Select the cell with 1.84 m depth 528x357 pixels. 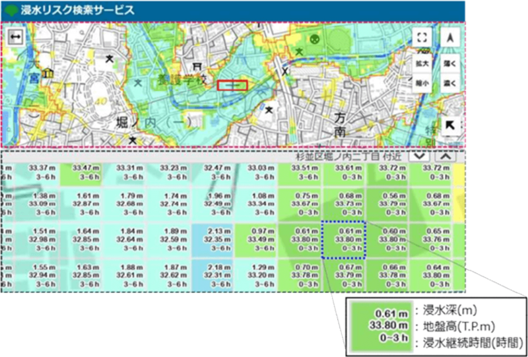click(x=125, y=241)
